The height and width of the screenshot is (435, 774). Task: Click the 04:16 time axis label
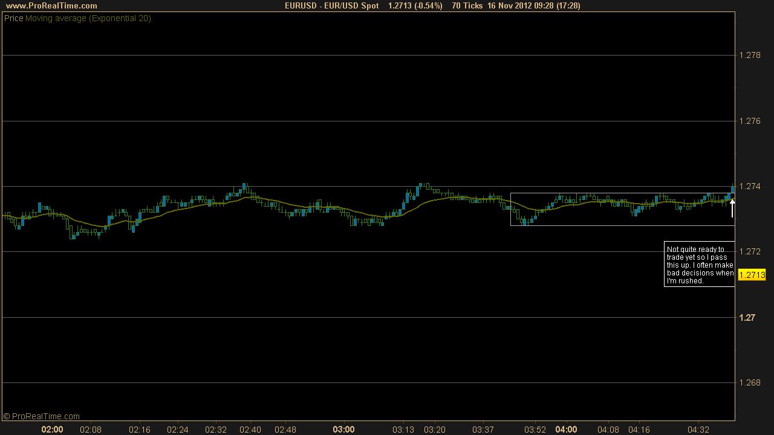point(639,430)
